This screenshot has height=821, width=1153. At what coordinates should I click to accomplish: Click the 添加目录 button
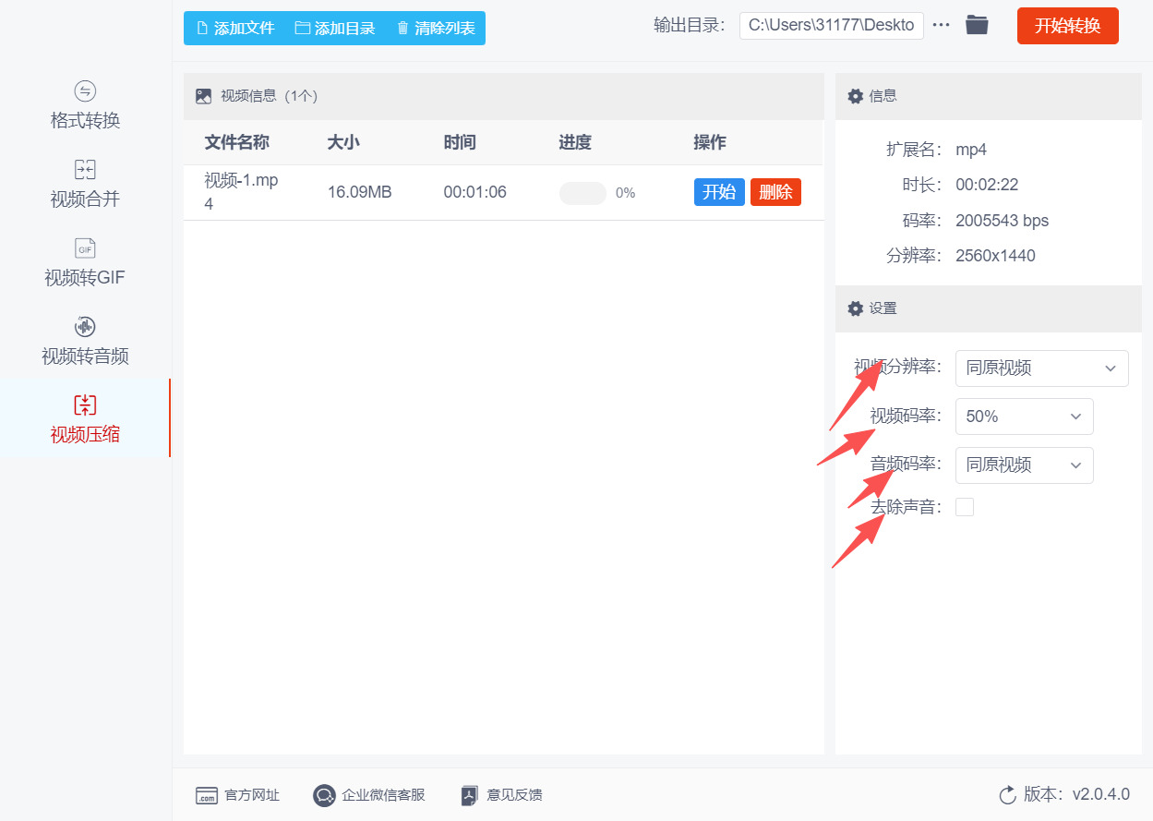coord(335,29)
